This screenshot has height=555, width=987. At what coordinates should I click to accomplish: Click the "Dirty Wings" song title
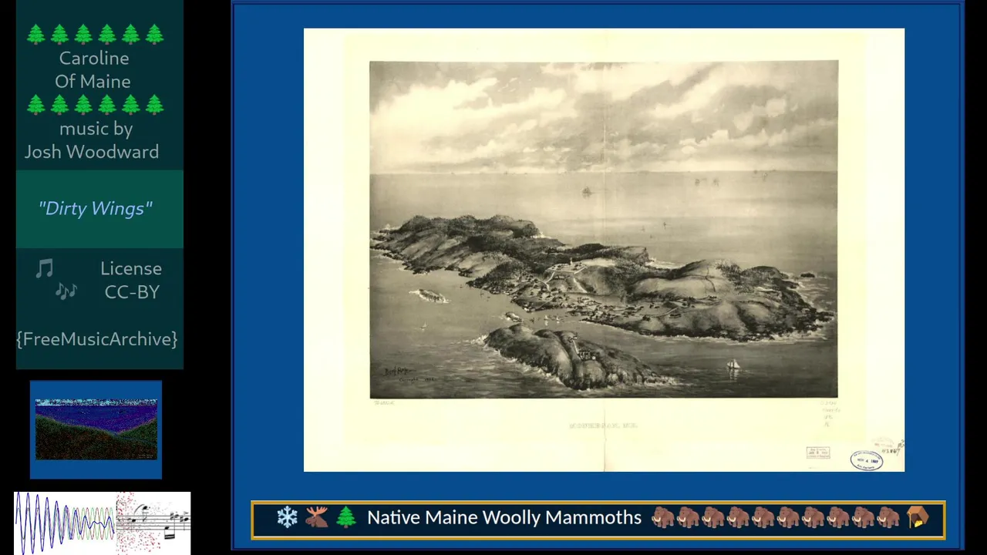coord(96,209)
